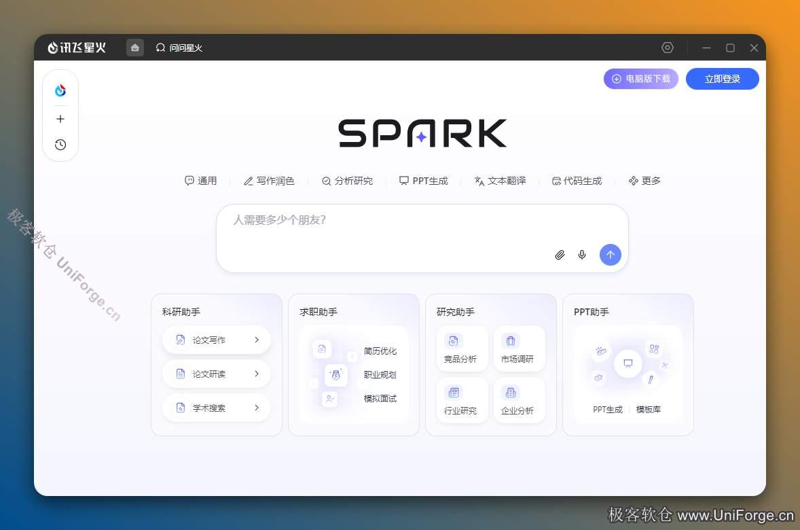Expand 论文写作 chevron arrow
The image size is (800, 530).
pos(257,340)
